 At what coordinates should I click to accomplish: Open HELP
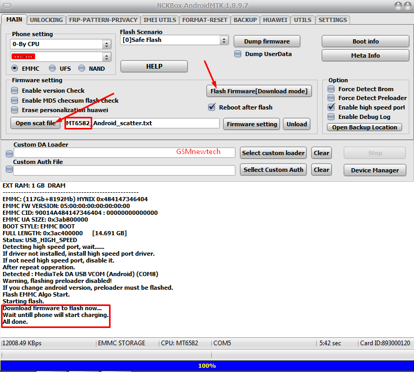[x=154, y=66]
